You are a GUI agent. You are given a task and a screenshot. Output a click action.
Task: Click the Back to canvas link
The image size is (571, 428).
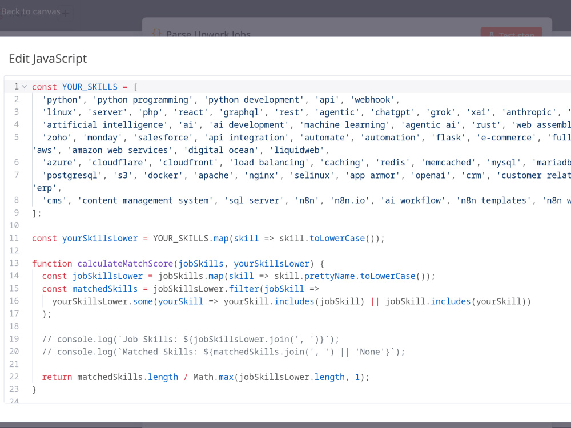pos(31,11)
